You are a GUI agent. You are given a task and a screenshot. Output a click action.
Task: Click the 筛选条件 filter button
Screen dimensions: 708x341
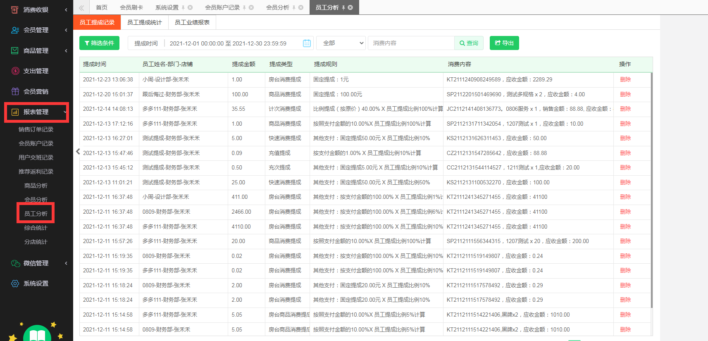99,43
